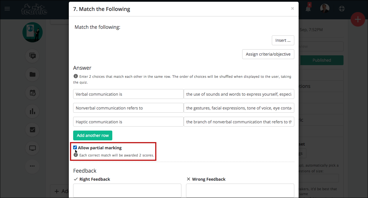
Task: Close the Match the Following dialog
Action: (x=293, y=9)
